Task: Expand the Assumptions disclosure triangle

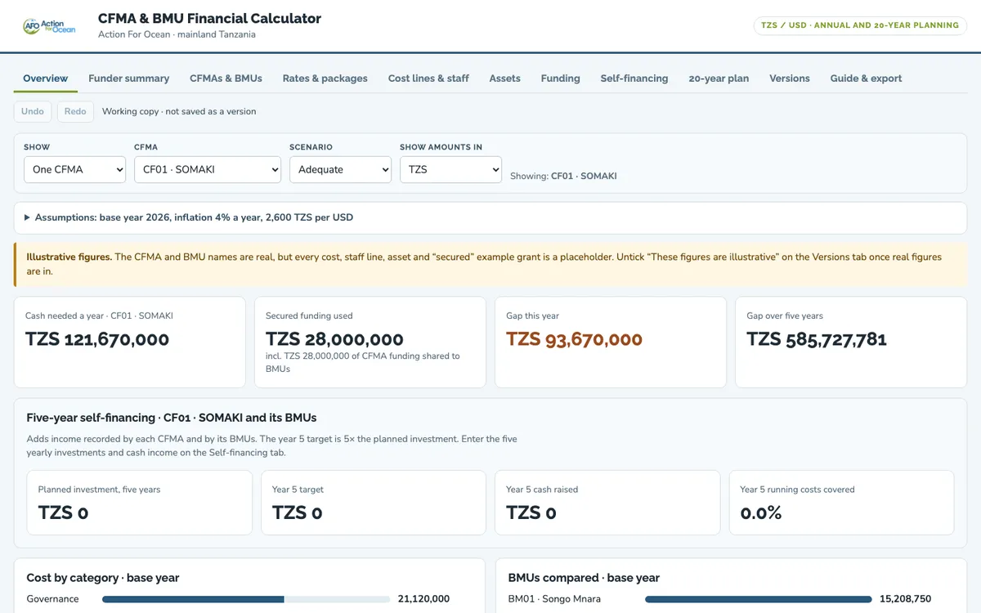Action: pyautogui.click(x=27, y=217)
